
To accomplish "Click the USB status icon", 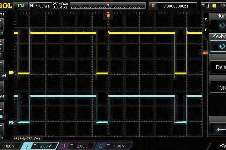I will (222, 146).
